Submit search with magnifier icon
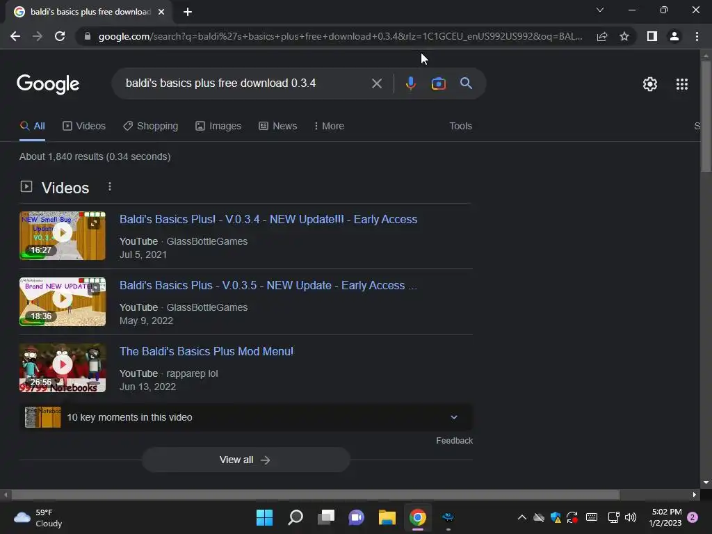 pos(466,83)
